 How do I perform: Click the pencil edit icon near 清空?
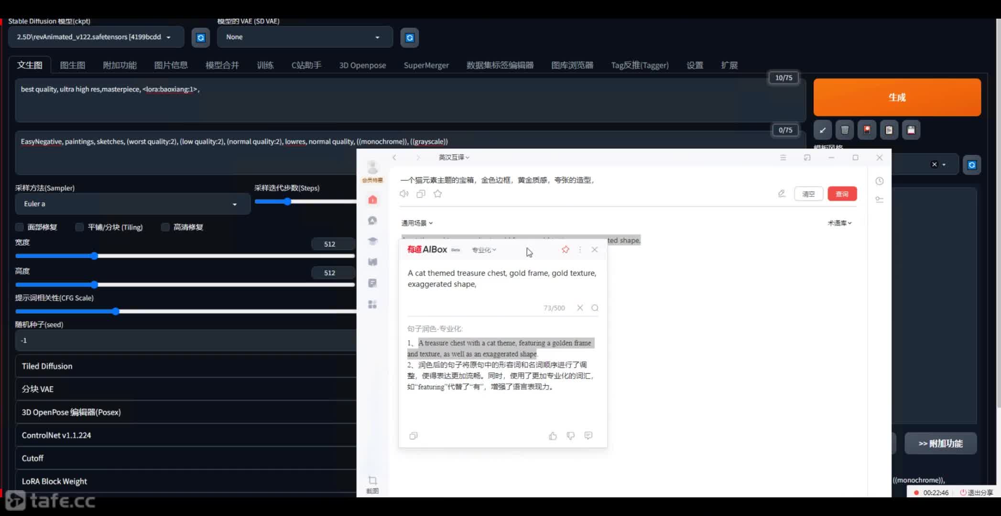[x=782, y=193]
